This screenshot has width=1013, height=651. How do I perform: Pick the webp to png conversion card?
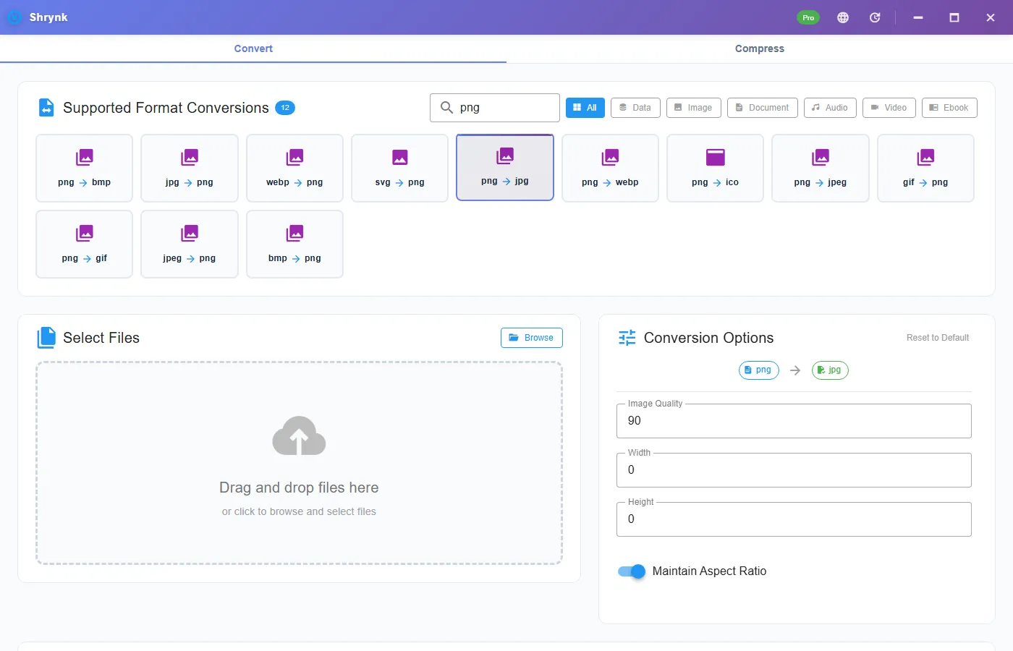[294, 168]
